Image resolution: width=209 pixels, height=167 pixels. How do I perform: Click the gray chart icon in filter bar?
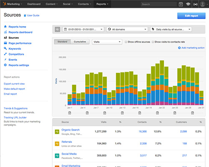click(x=57, y=29)
